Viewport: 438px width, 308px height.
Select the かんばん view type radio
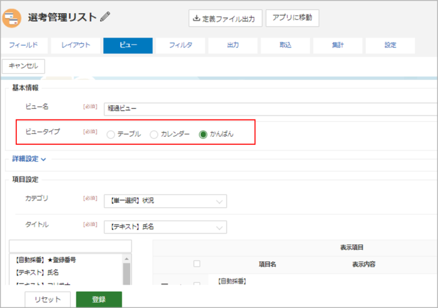tap(203, 135)
